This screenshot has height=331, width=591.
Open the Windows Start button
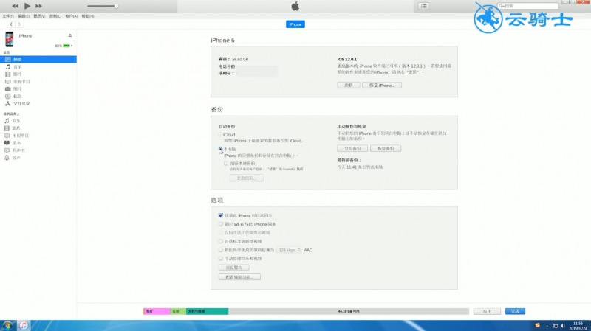pyautogui.click(x=7, y=325)
